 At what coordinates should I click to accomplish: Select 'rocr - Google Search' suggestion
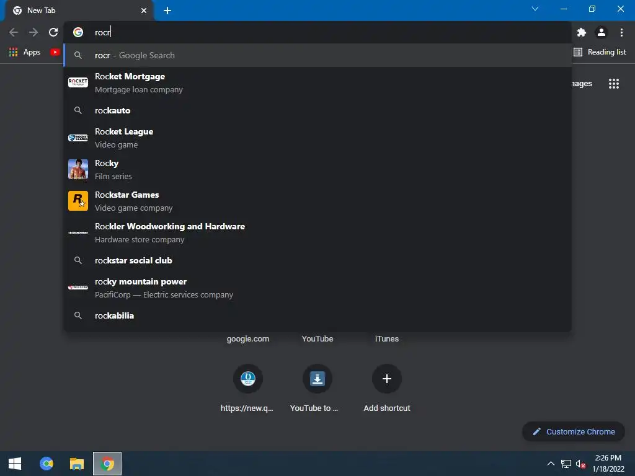(x=318, y=55)
